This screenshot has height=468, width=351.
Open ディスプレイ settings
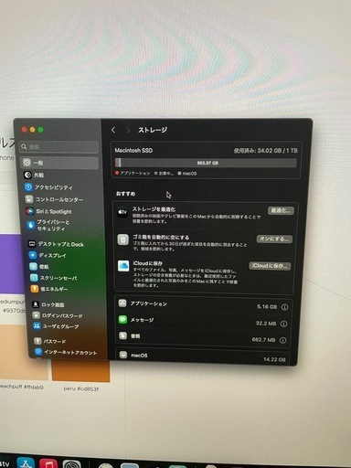pos(48,255)
